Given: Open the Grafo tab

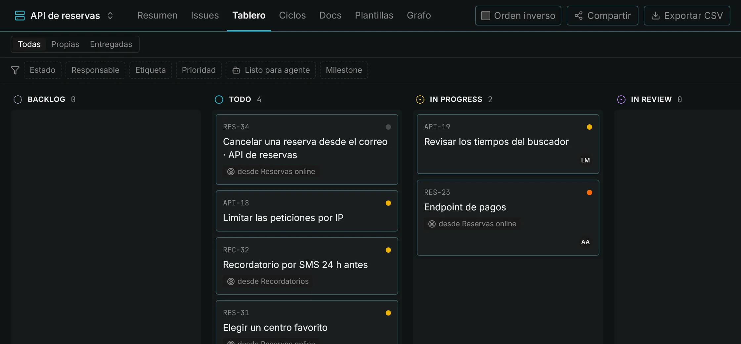Looking at the screenshot, I should click(419, 16).
